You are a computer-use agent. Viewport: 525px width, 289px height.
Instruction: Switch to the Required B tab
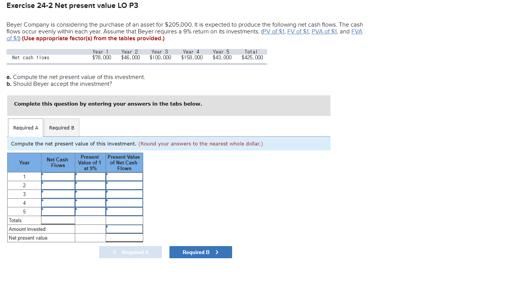point(62,128)
